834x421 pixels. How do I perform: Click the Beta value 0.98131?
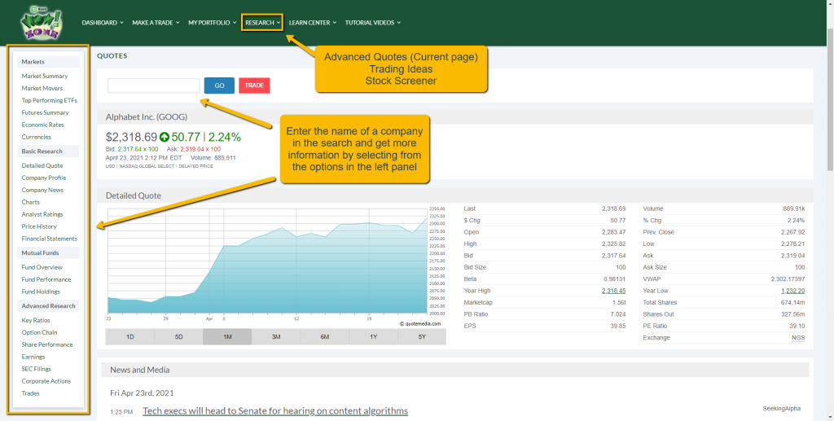[x=615, y=279]
